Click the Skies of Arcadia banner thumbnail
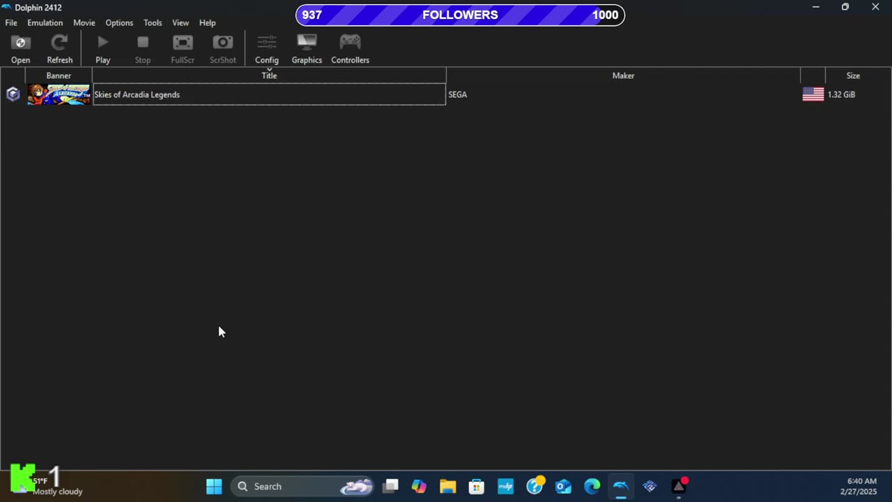 tap(59, 94)
